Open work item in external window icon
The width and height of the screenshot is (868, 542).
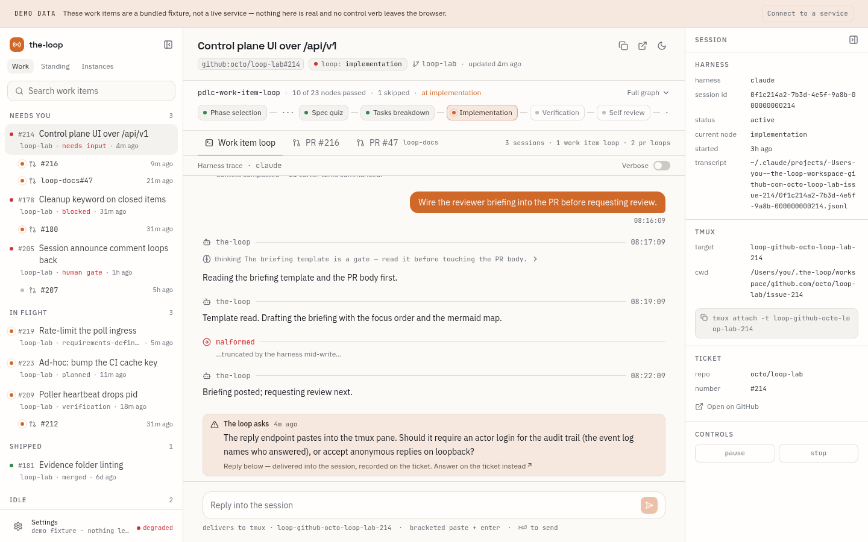643,46
